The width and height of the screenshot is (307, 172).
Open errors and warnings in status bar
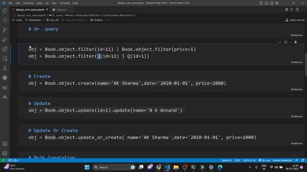click(13, 161)
